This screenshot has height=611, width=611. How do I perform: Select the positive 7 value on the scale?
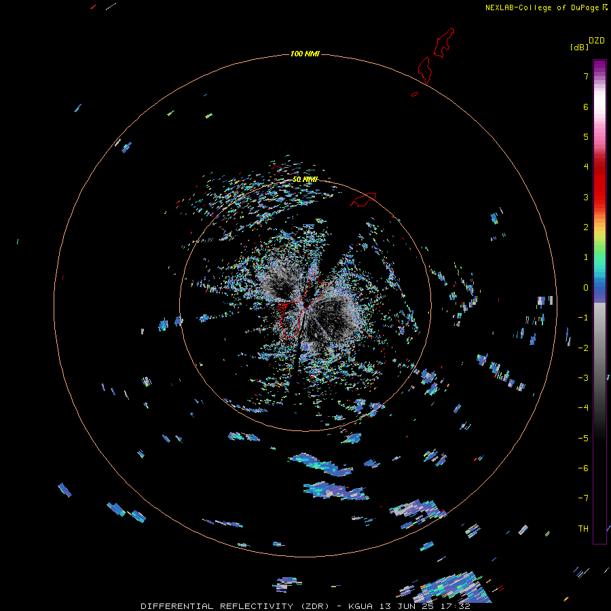coord(586,76)
